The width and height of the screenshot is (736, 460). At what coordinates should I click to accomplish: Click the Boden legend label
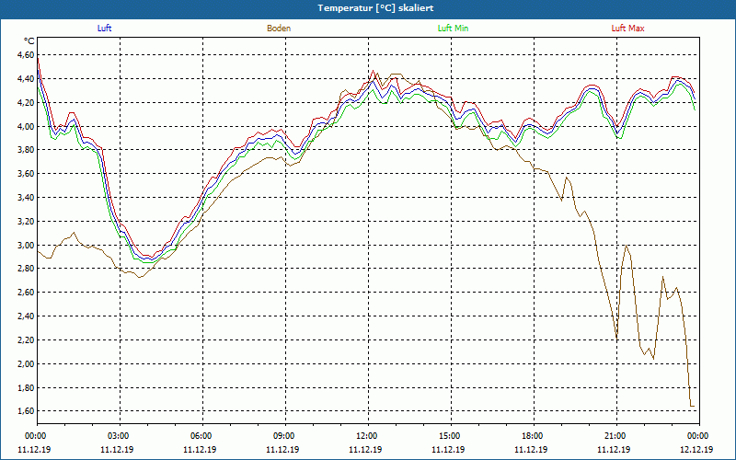pos(279,29)
